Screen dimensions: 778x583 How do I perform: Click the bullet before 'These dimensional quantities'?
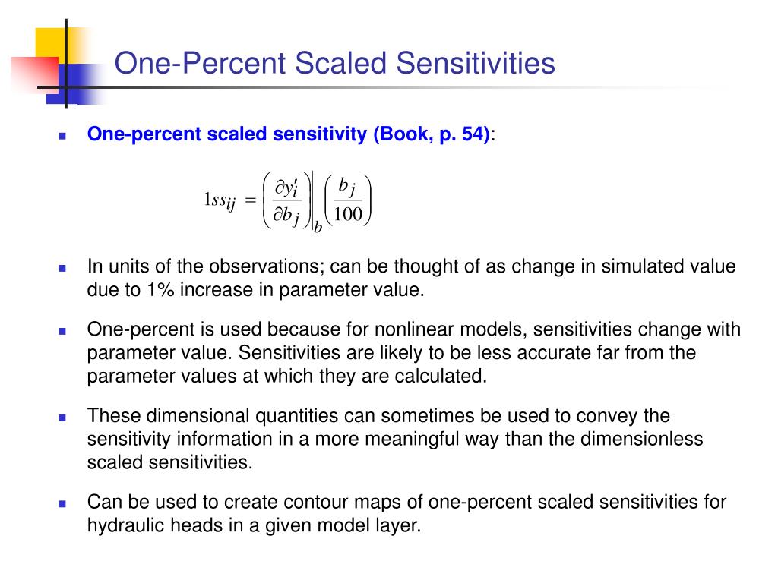click(62, 418)
